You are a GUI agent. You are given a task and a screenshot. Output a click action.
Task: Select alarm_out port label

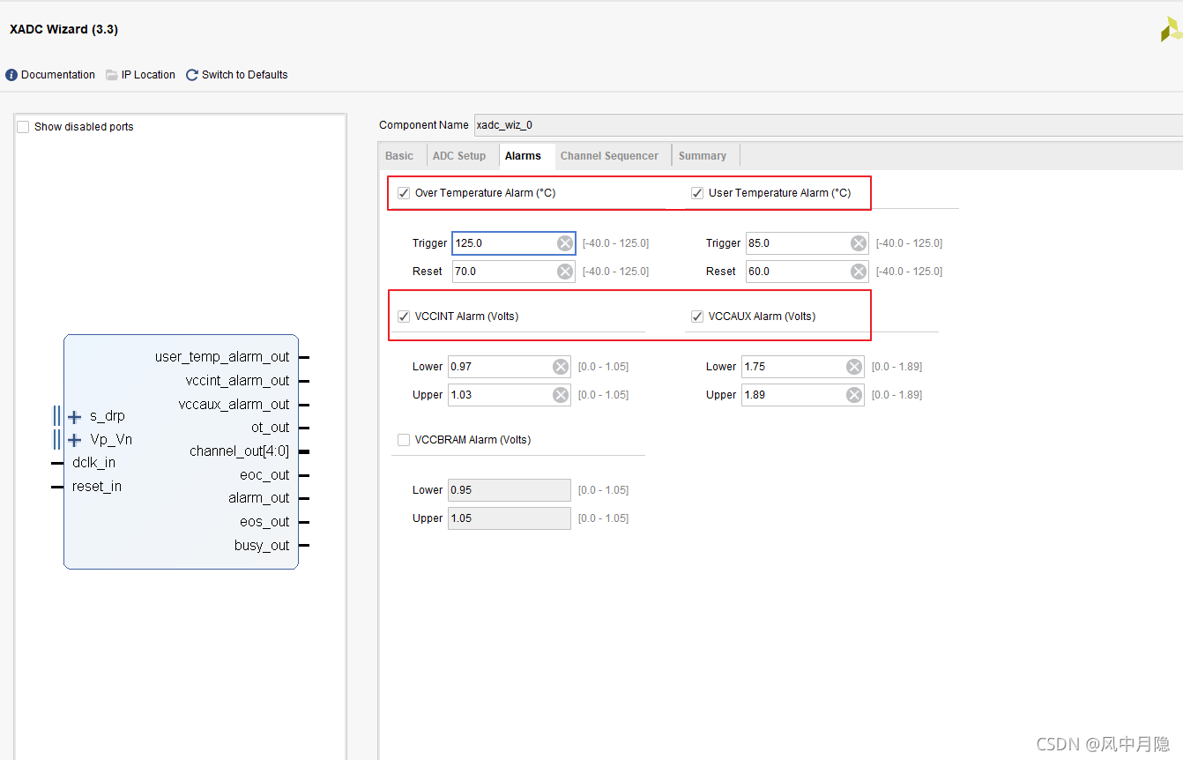point(259,498)
